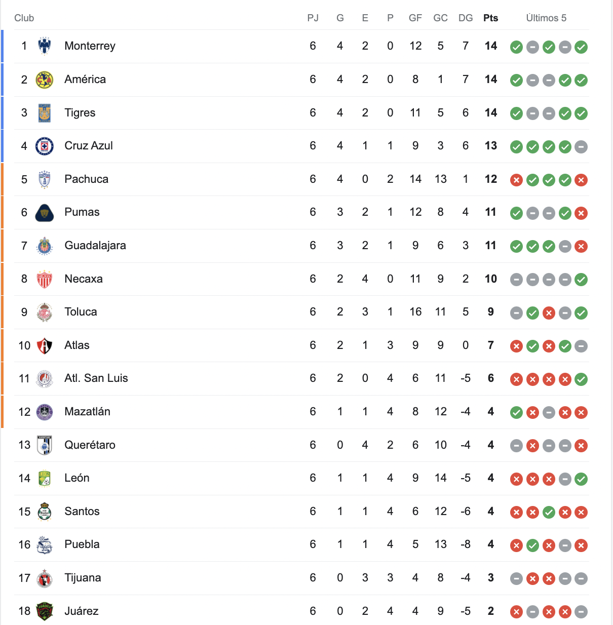Click the Club column header
The image size is (613, 625).
coord(24,18)
